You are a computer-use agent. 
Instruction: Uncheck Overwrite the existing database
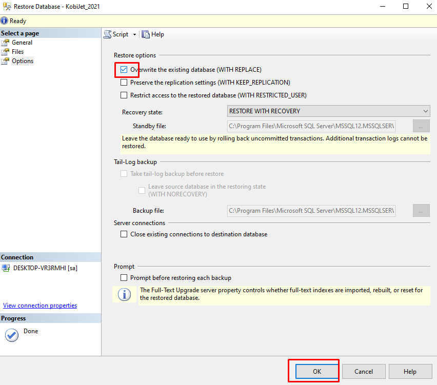point(124,69)
